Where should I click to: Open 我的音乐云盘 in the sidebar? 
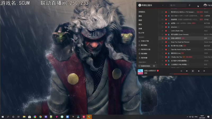click(144, 49)
